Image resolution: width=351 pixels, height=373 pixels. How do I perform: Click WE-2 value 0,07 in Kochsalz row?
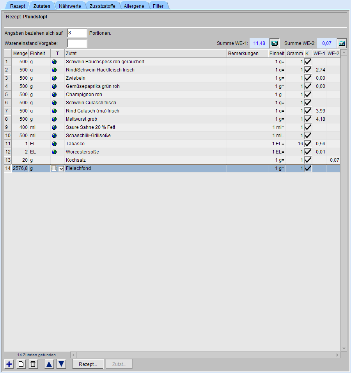coord(334,160)
